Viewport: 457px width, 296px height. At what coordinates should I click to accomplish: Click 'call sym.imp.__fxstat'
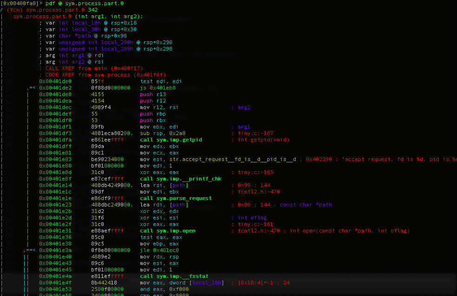174,276
